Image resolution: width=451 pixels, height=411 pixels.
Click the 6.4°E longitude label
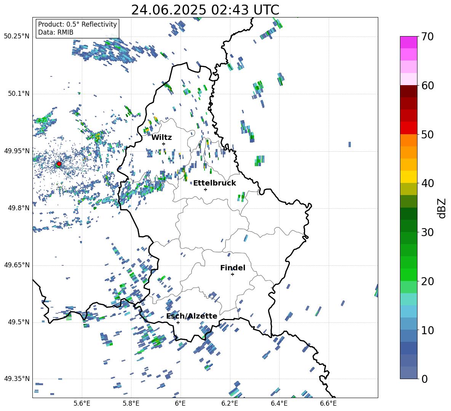tap(279, 403)
